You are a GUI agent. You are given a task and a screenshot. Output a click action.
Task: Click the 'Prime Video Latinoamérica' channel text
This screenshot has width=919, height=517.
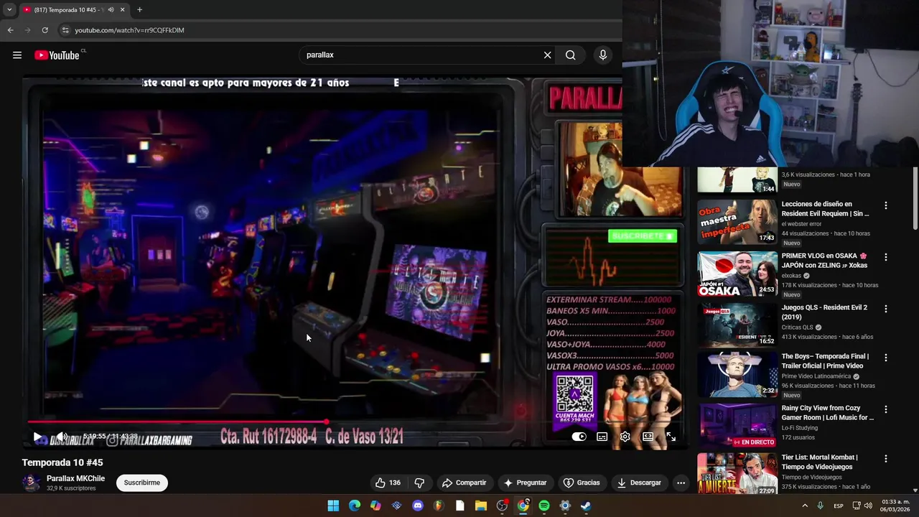[x=816, y=376]
